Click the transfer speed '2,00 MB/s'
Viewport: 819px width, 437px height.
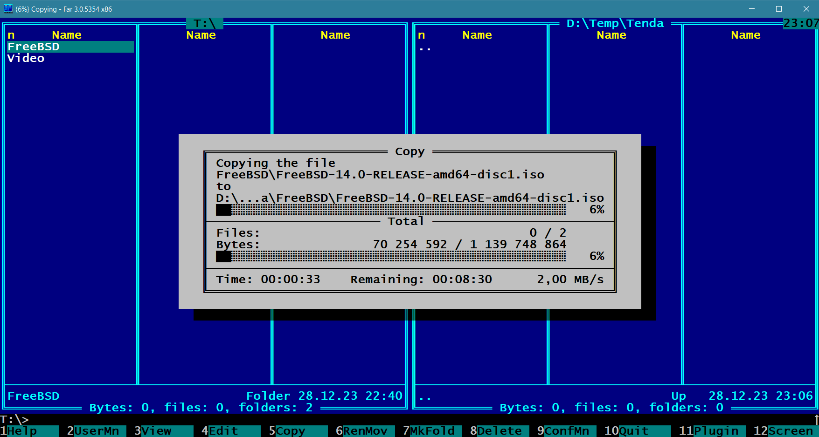[x=570, y=280]
